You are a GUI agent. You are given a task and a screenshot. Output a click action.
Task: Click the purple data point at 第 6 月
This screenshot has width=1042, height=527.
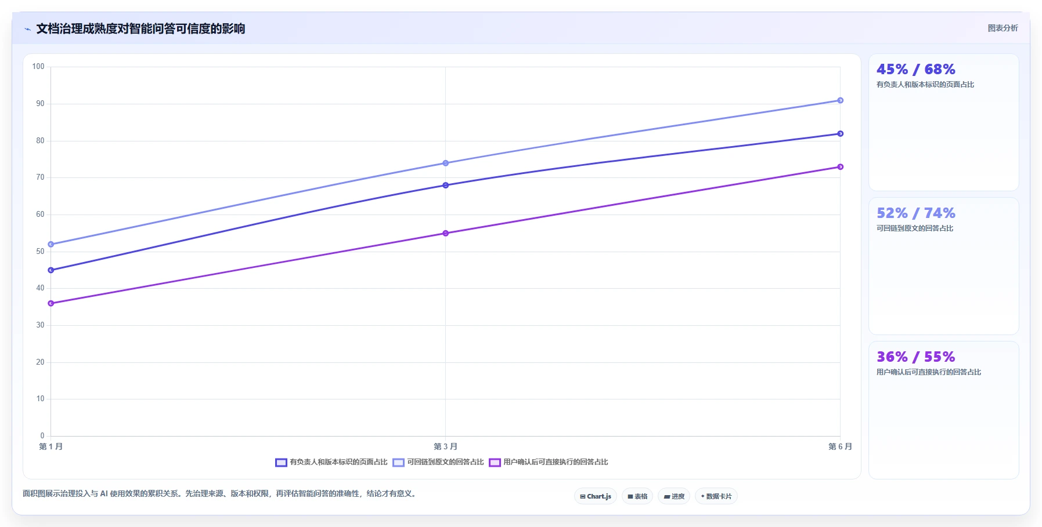point(840,167)
